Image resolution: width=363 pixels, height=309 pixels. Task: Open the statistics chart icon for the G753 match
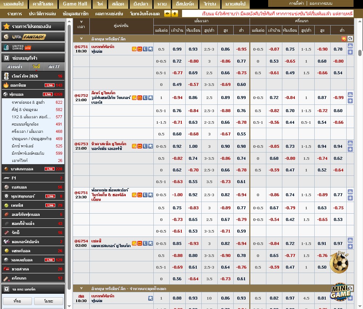(x=350, y=143)
